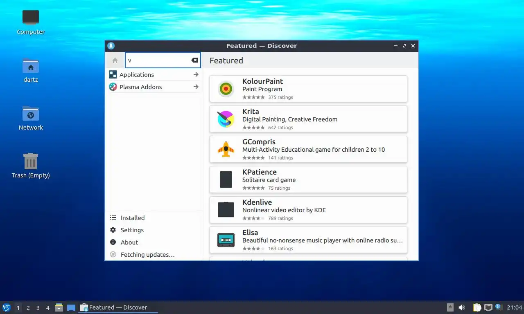Image resolution: width=524 pixels, height=314 pixels.
Task: Click the About info icon
Action: click(x=113, y=242)
